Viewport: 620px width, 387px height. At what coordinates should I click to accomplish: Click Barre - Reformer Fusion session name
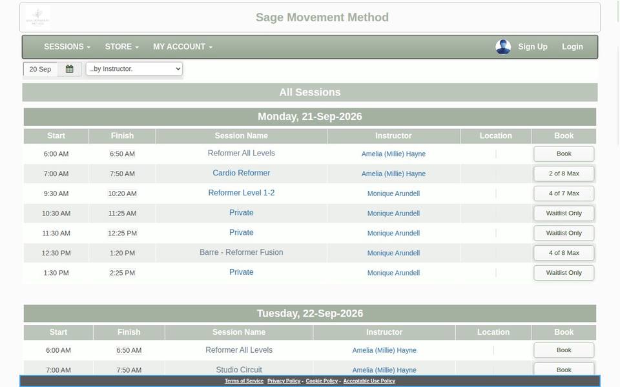241,252
